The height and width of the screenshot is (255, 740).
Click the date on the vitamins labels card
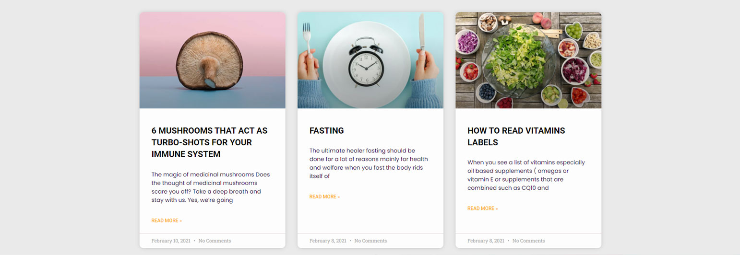pyautogui.click(x=486, y=241)
